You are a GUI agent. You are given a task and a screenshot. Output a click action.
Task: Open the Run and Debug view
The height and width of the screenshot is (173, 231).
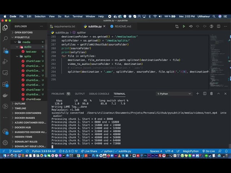[x=5, y=61]
